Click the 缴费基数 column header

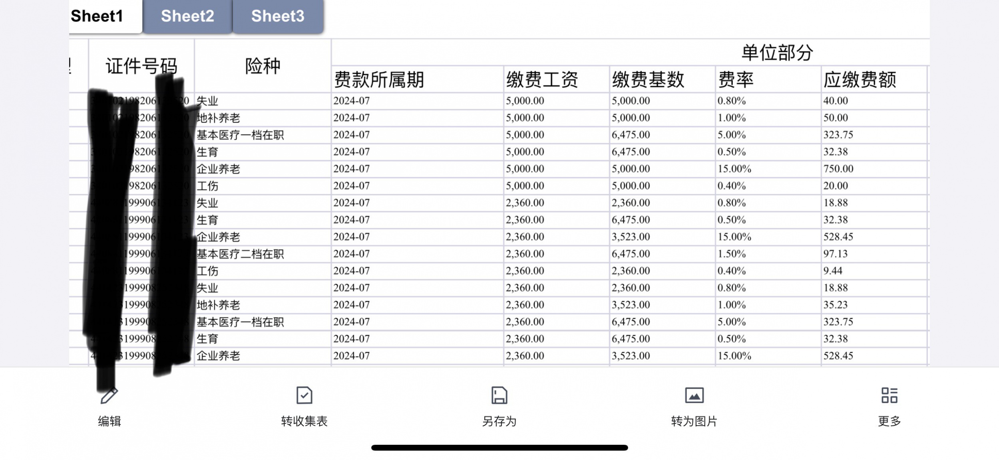[x=662, y=79]
